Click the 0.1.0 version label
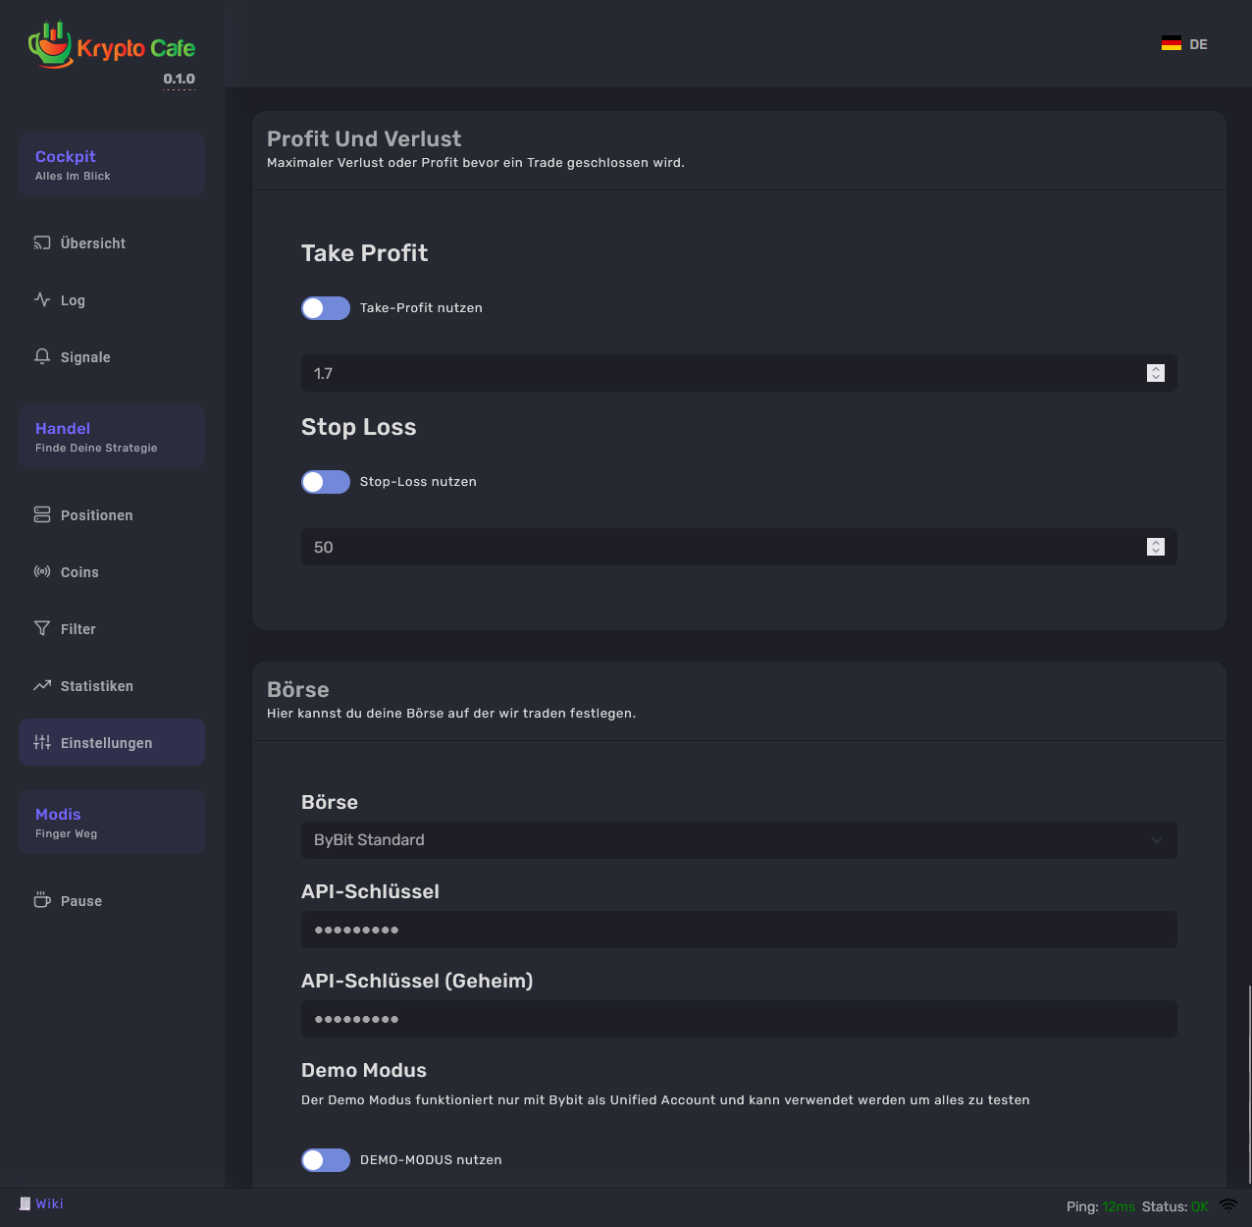1252x1227 pixels. pos(179,79)
